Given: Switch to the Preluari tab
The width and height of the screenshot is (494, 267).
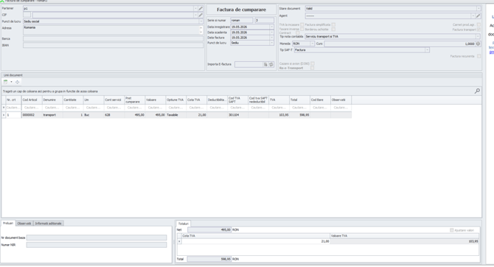Looking at the screenshot, I should (x=8, y=223).
